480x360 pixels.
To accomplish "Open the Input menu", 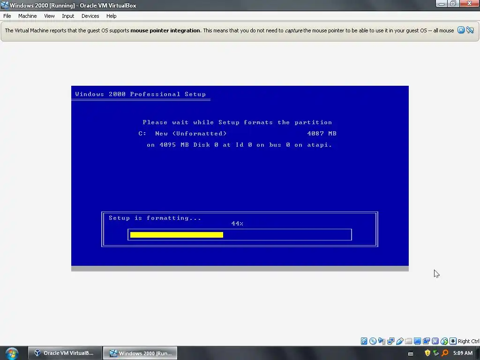I will coord(68,16).
